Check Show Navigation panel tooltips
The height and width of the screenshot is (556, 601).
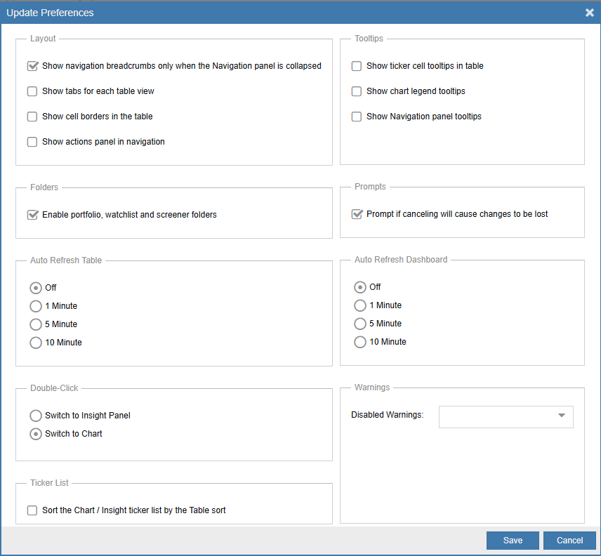(x=357, y=117)
